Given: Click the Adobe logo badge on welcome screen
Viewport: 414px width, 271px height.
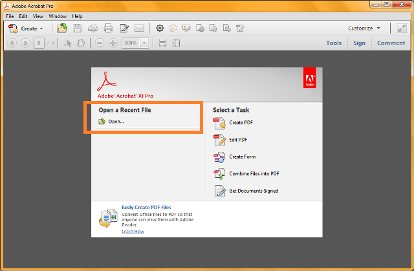Looking at the screenshot, I should [309, 78].
